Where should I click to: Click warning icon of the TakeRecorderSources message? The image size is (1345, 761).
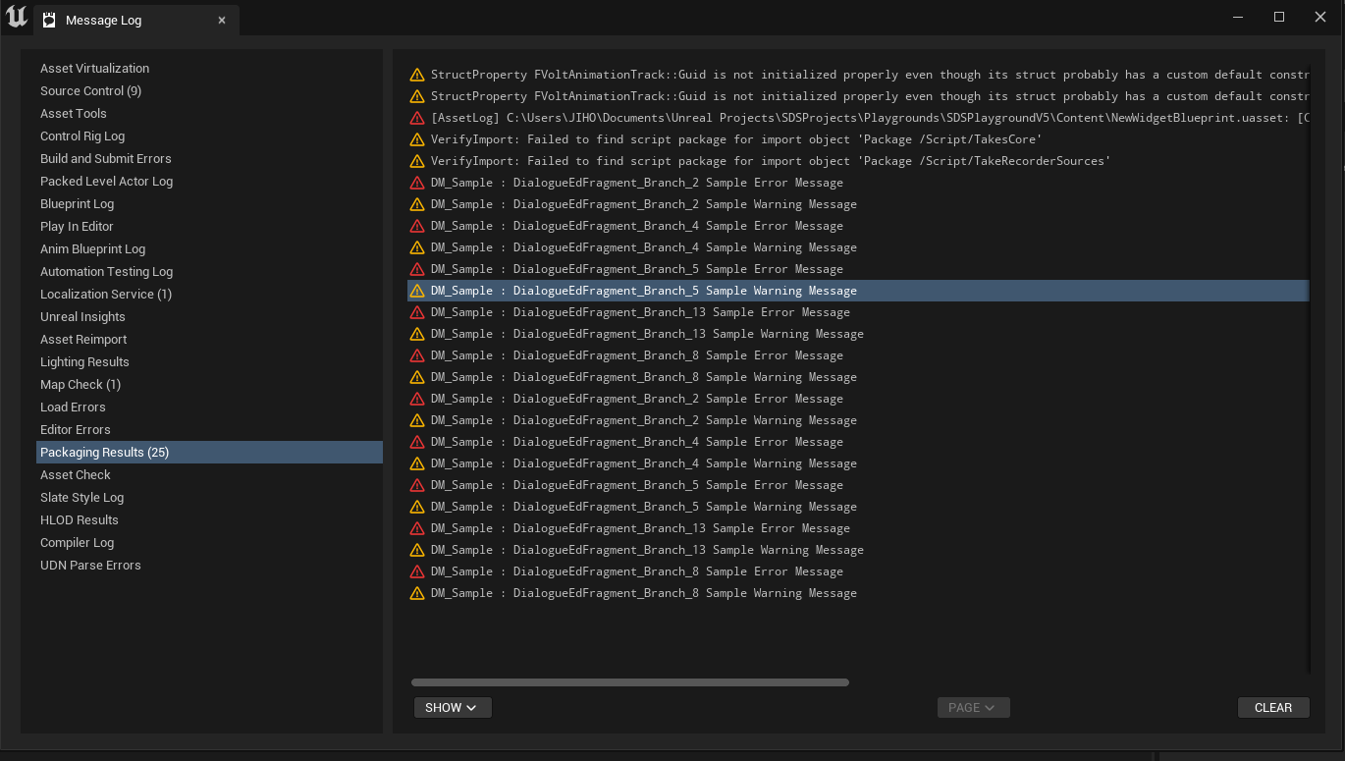coord(417,161)
